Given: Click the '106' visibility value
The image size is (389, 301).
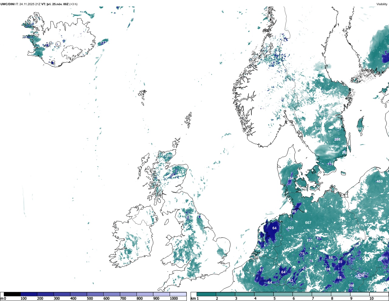Looking at the screenshot, I should 327,269.
